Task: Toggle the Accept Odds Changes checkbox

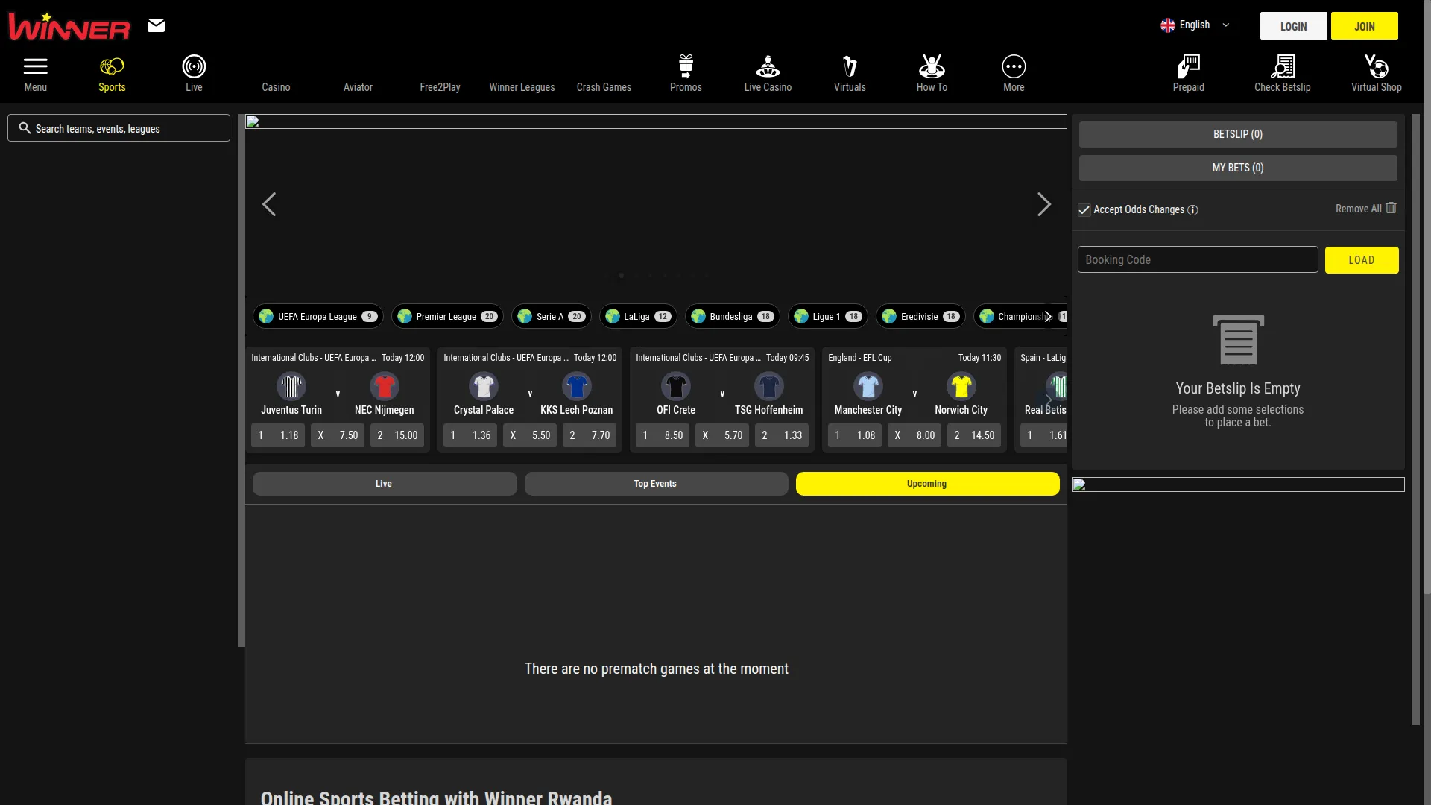Action: click(x=1084, y=210)
